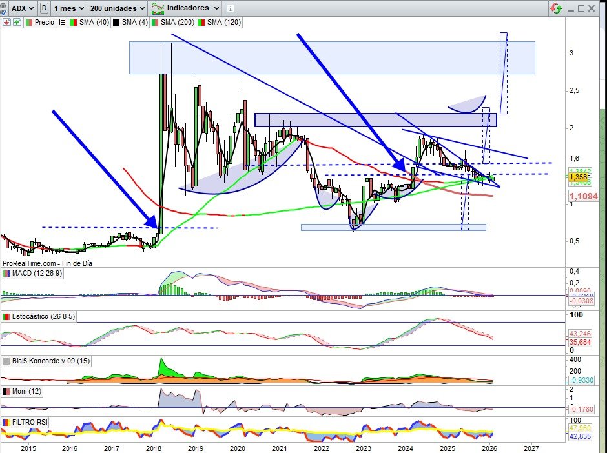Viewport: 607px width, 453px height.
Task: Click the -0,1780 momentum value label
Action: [x=581, y=408]
